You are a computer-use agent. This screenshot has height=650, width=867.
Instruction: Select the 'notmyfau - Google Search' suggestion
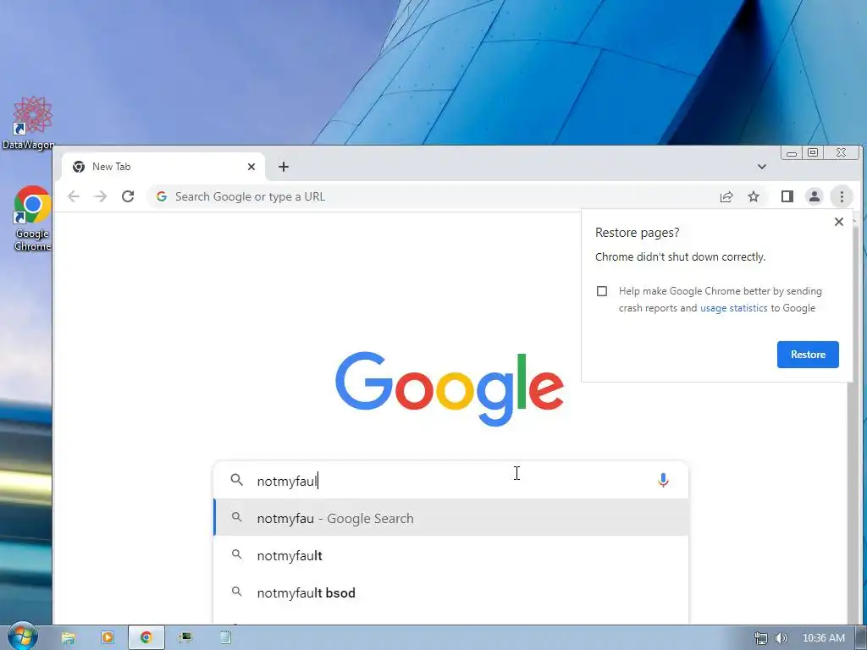pyautogui.click(x=451, y=518)
